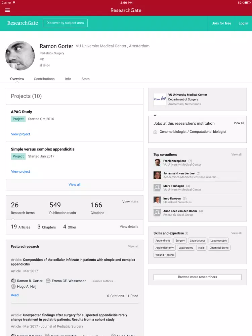The image size is (252, 336).
Task: Click View all in Skills and expertise
Action: coord(236,233)
